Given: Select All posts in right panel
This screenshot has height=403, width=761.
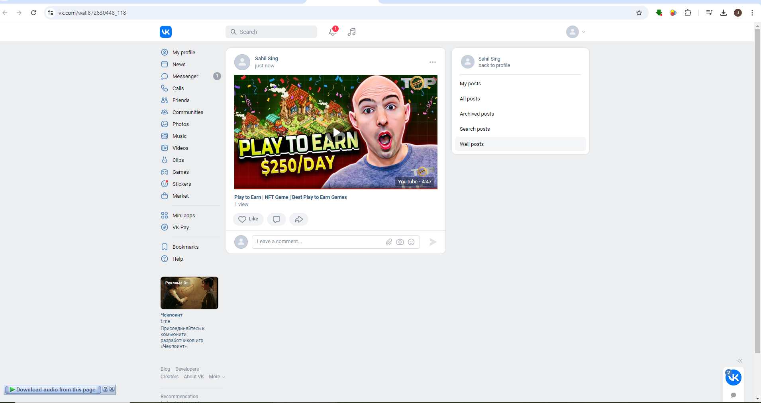Looking at the screenshot, I should pyautogui.click(x=520, y=99).
